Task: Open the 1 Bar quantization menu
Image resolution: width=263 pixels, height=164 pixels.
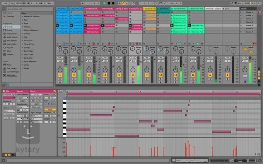Action: 50,3
